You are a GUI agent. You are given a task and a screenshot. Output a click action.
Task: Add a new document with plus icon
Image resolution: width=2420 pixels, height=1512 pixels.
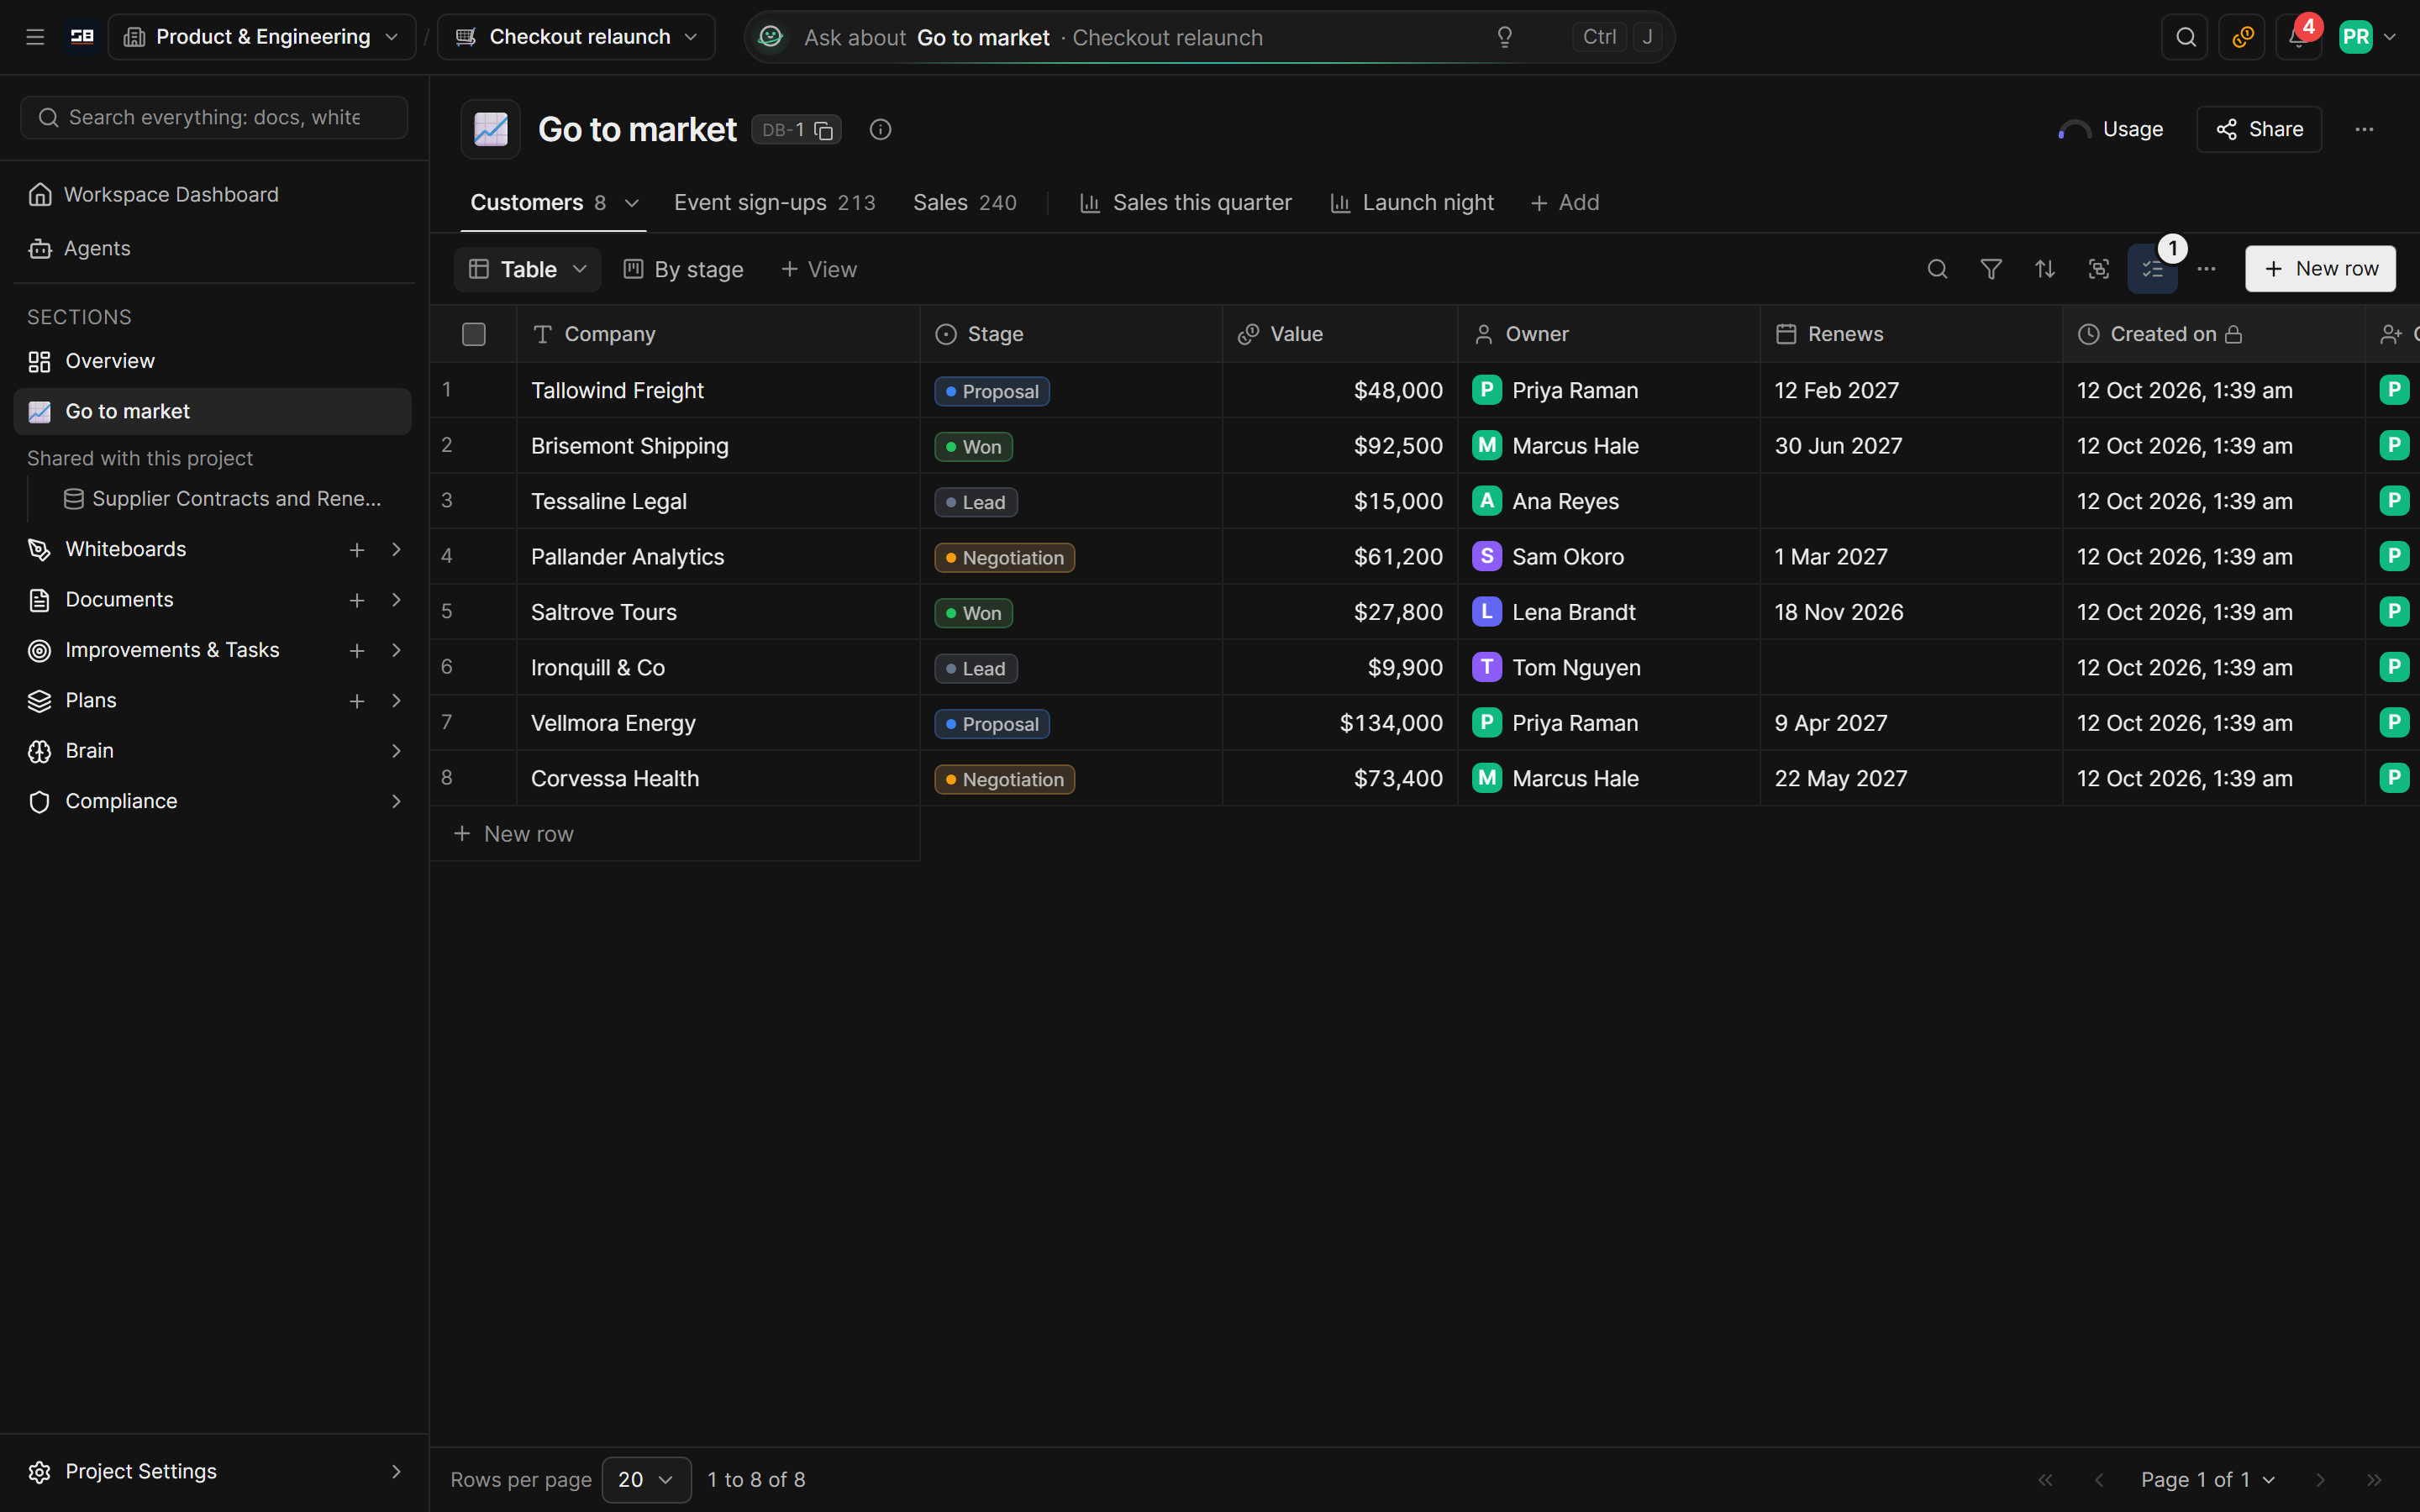(356, 600)
